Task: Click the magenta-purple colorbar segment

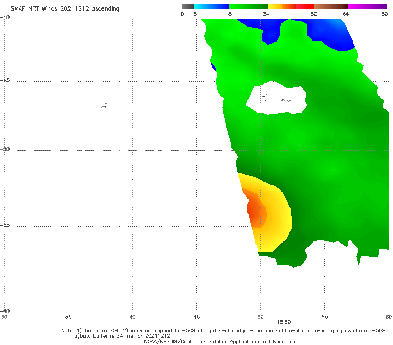Action: (368, 6)
